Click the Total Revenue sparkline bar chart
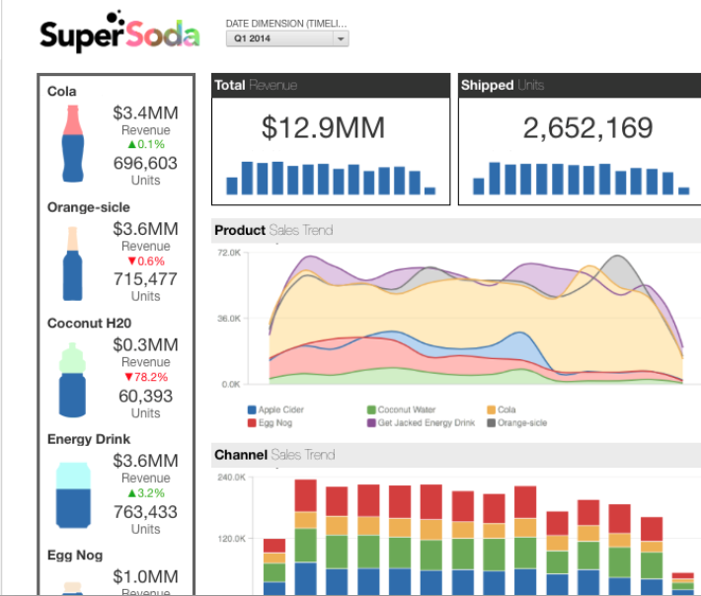Viewport: 701px width, 596px height. (331, 178)
